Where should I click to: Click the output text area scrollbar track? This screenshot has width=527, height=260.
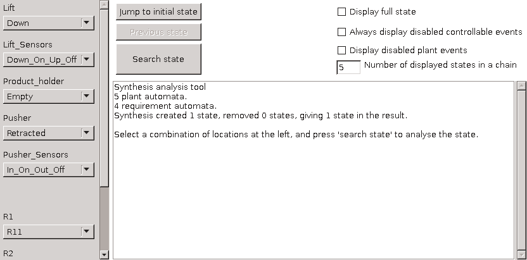521,171
